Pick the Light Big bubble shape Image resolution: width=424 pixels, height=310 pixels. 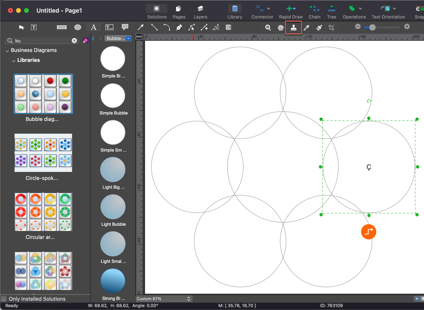pyautogui.click(x=113, y=170)
